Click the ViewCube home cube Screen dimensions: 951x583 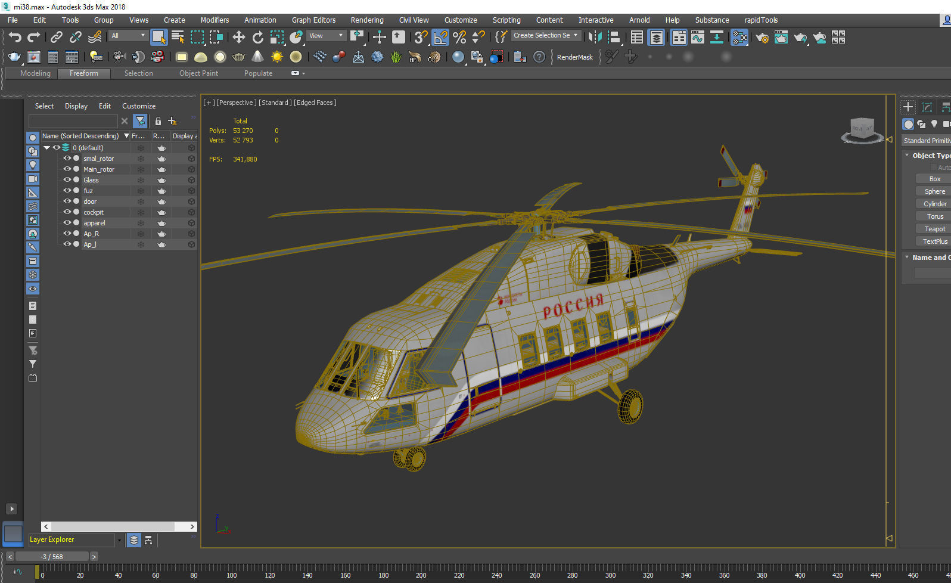862,128
